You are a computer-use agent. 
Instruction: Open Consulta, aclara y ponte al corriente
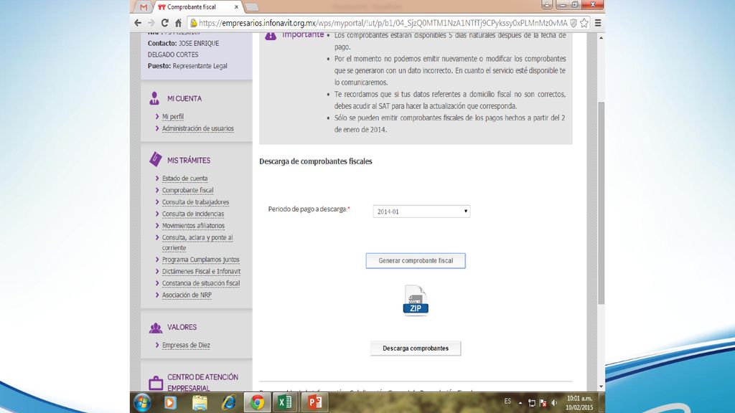click(197, 242)
